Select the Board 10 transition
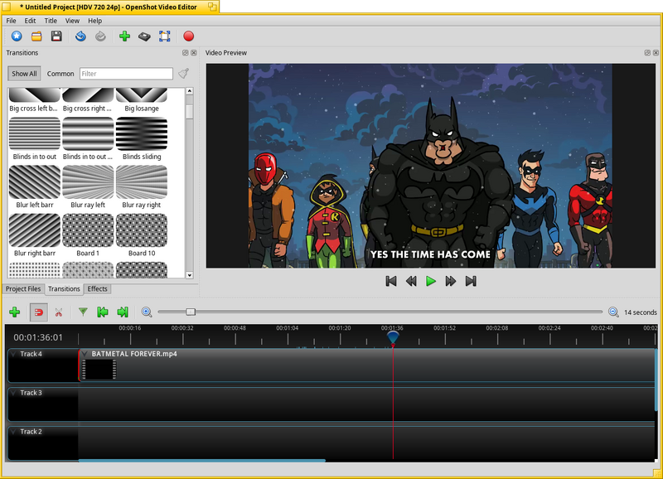Viewport: 663px width, 479px height. click(x=142, y=235)
